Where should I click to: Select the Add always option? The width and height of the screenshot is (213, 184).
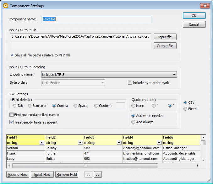pyautogui.click(x=134, y=122)
